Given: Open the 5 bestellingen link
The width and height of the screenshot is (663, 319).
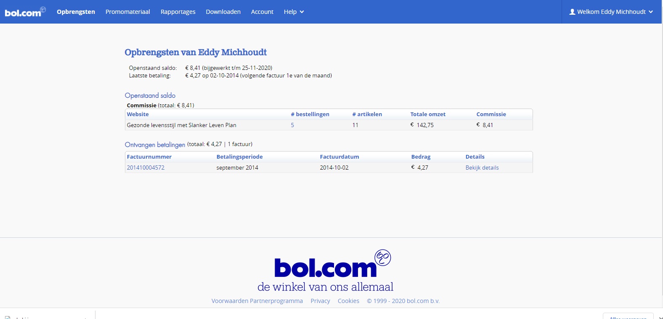Looking at the screenshot, I should (292, 125).
